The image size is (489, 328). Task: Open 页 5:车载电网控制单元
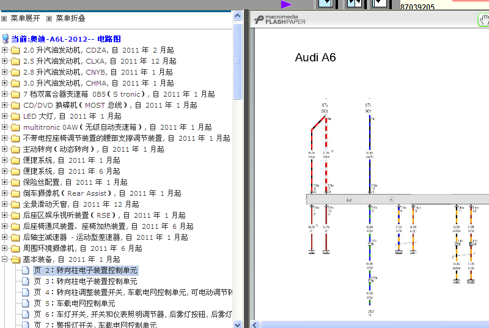[75, 304]
